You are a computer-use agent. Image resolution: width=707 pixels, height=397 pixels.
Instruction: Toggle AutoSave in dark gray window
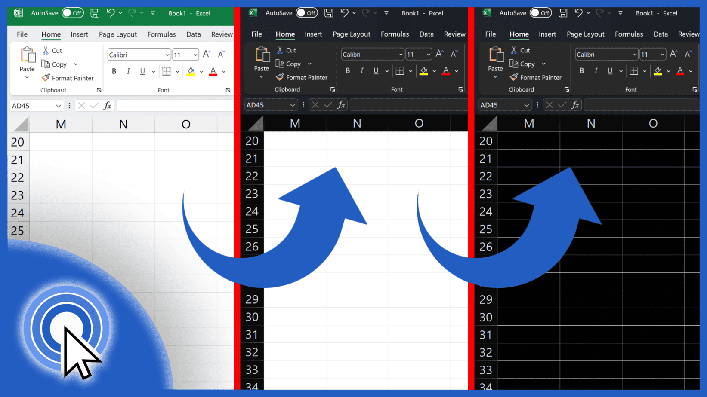coord(307,13)
